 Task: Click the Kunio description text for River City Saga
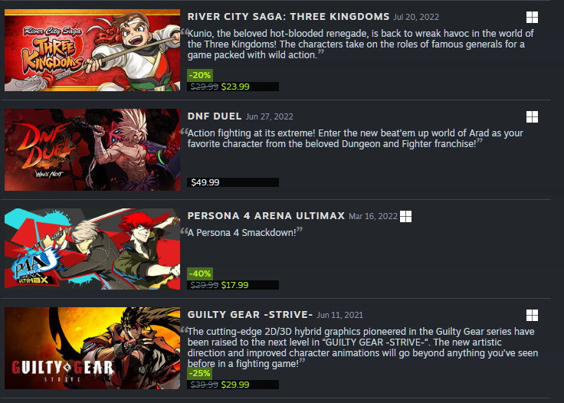(360, 44)
